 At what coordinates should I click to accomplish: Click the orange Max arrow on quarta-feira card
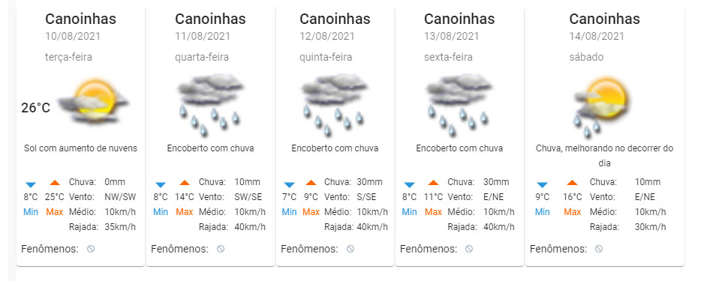pyautogui.click(x=185, y=182)
